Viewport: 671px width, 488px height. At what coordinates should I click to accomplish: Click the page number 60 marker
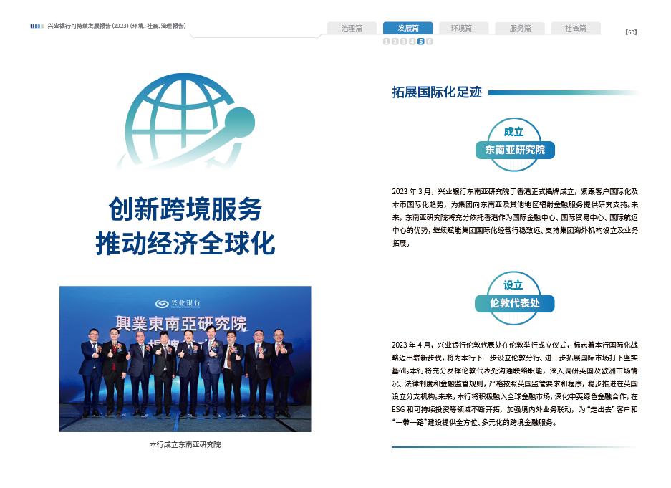[631, 32]
